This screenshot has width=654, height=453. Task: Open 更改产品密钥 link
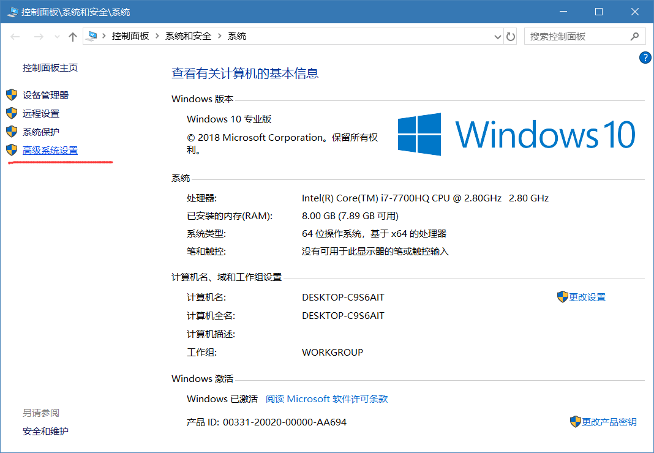pyautogui.click(x=609, y=422)
